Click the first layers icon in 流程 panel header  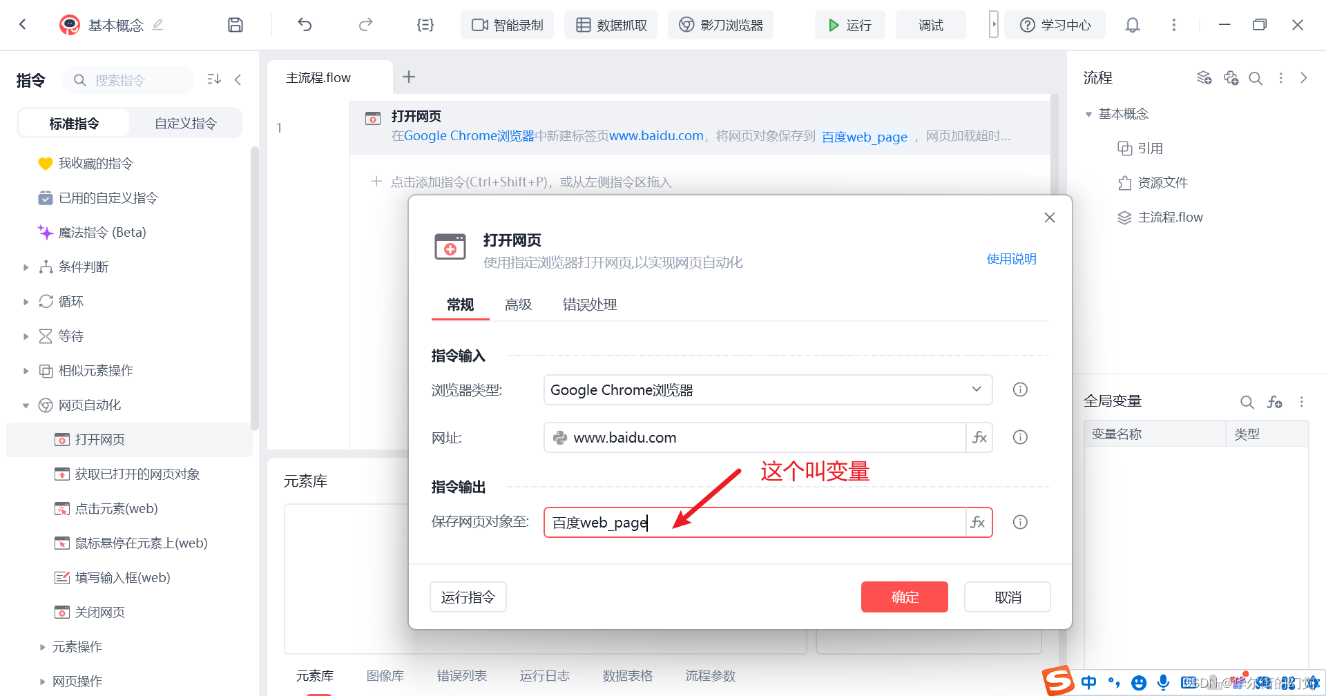(1204, 78)
